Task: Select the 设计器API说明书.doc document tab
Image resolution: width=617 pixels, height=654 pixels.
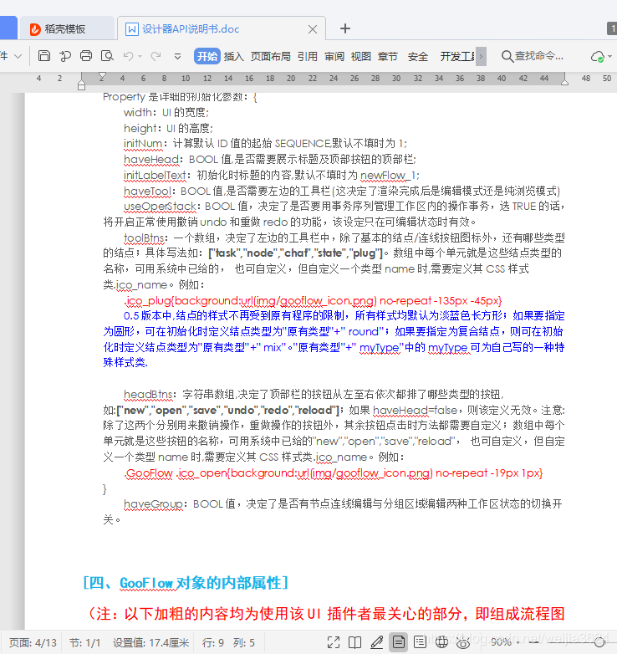Action: coord(190,28)
